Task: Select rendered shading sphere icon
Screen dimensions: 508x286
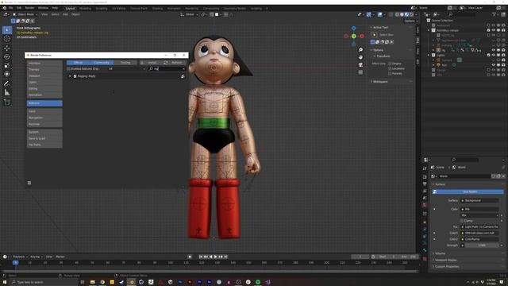Action: click(x=411, y=14)
